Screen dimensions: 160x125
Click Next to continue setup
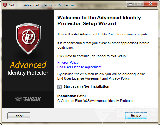click(x=136, y=116)
